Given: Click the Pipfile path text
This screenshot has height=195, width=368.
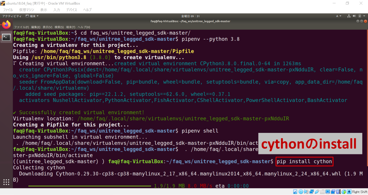Looking at the screenshot, I should (x=117, y=51).
